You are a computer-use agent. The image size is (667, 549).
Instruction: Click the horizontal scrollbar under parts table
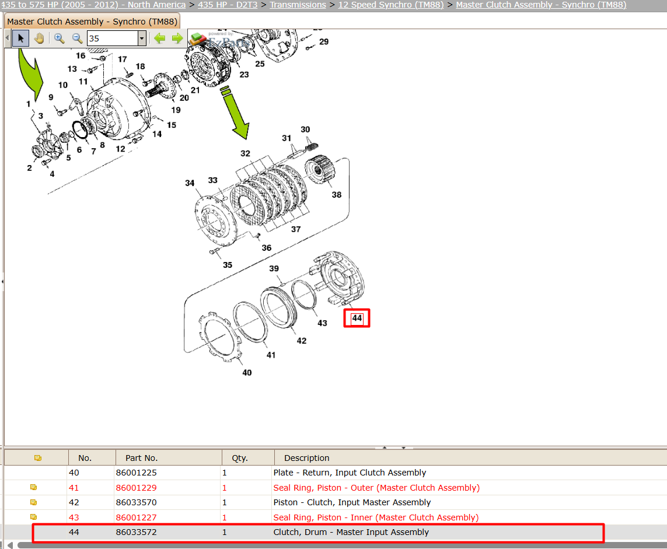pyautogui.click(x=342, y=545)
